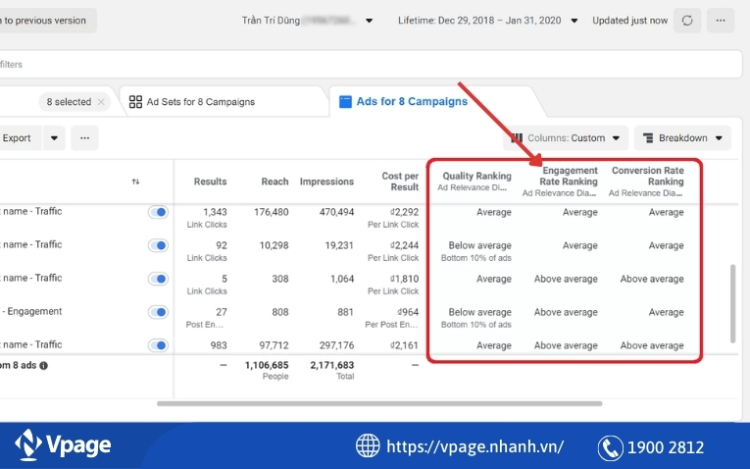Toggle off the ad with 5 link clicks
This screenshot has height=469, width=750.
158,279
